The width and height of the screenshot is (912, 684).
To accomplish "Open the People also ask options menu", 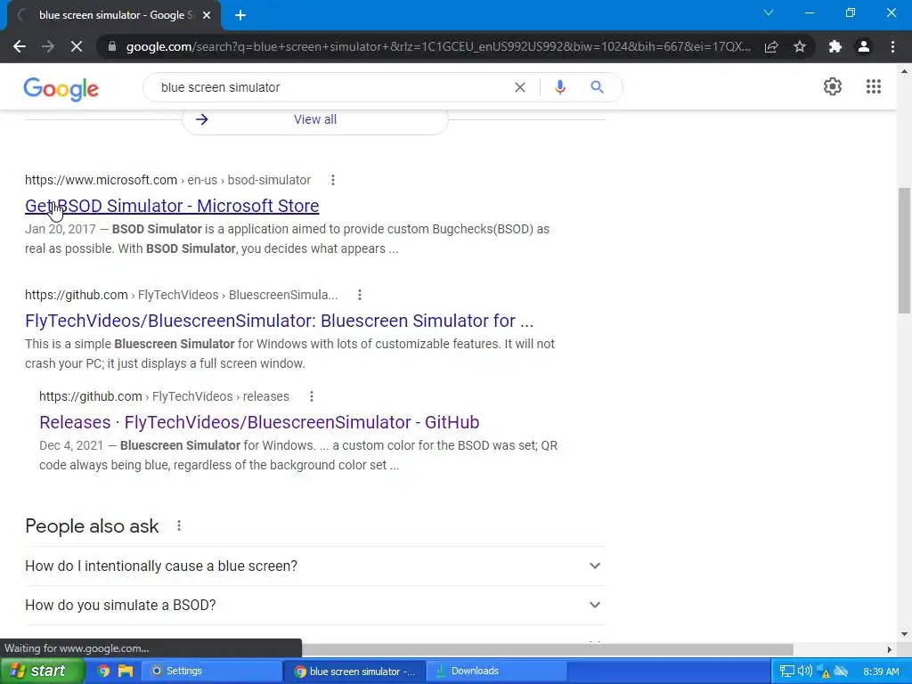I will tap(179, 525).
